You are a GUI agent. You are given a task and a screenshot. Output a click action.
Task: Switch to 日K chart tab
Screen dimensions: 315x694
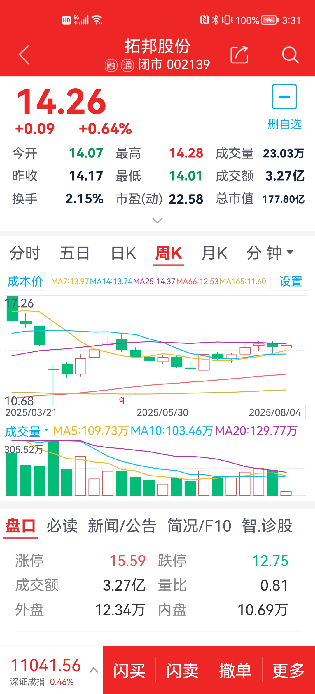(124, 253)
